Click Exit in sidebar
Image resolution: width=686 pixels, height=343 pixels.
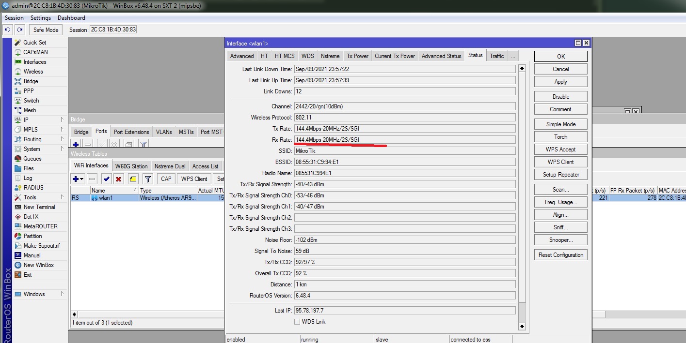coord(28,275)
